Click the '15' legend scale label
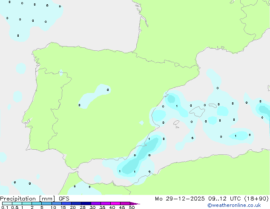This screenshot has width=270, height=209. click(x=63, y=207)
